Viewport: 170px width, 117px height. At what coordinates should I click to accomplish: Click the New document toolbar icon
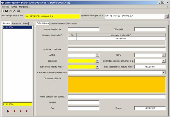pos(3,11)
